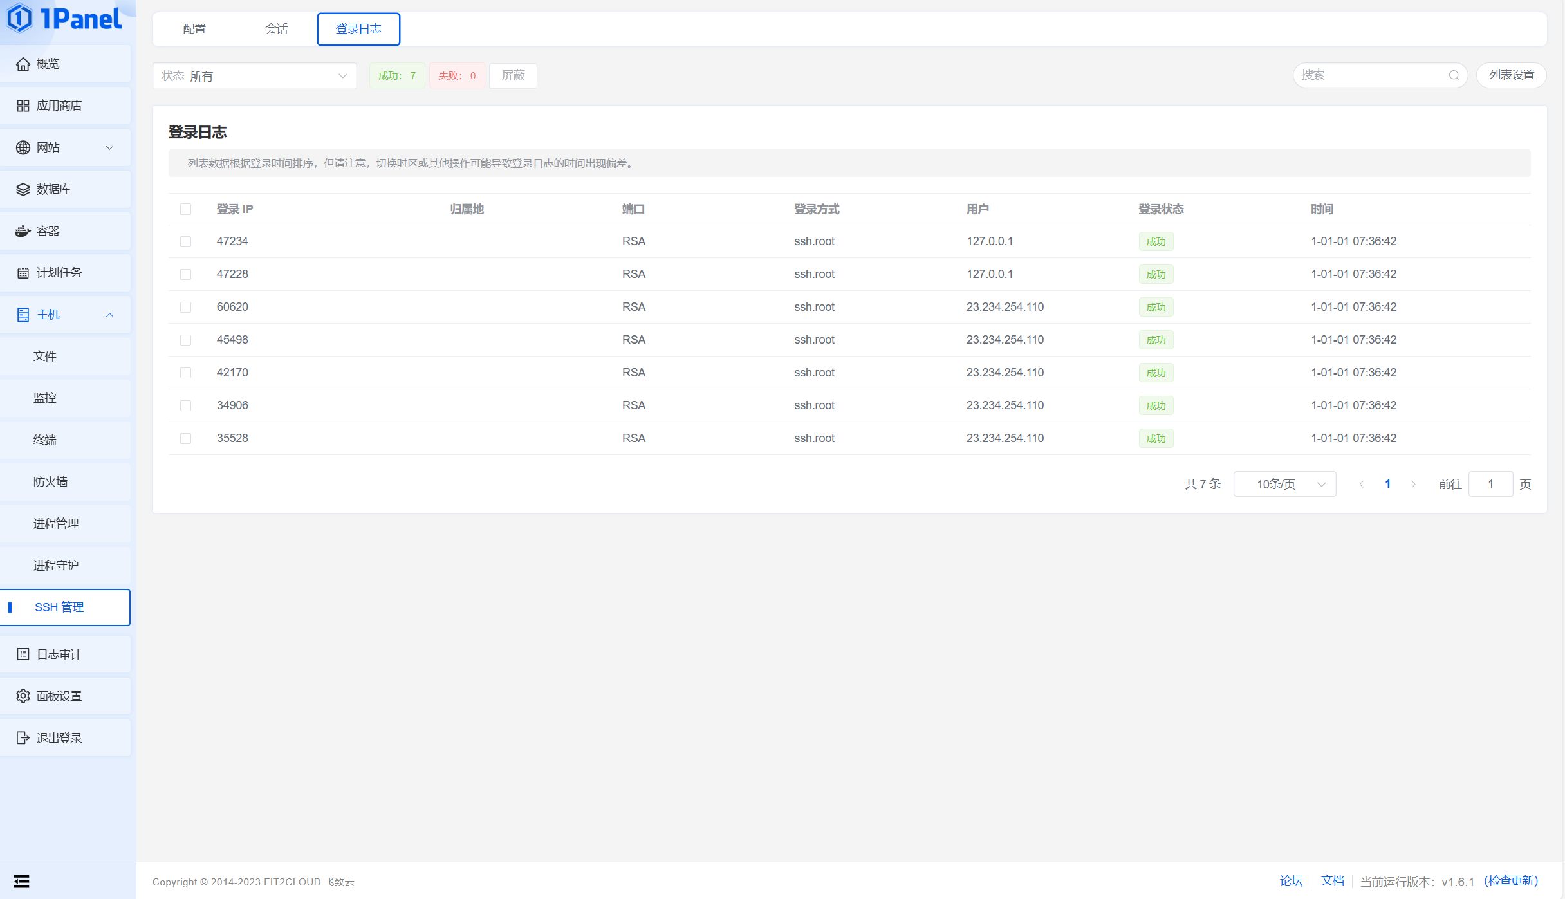Collapse the 主机 sidebar section
The height and width of the screenshot is (899, 1565).
point(109,315)
